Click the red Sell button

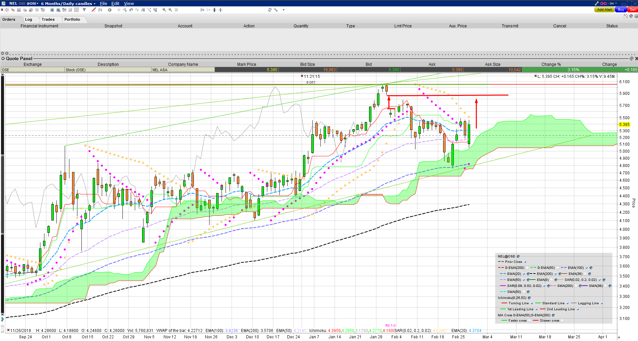point(633,10)
